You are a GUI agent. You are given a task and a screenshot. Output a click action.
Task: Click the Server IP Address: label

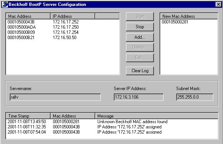130,89
